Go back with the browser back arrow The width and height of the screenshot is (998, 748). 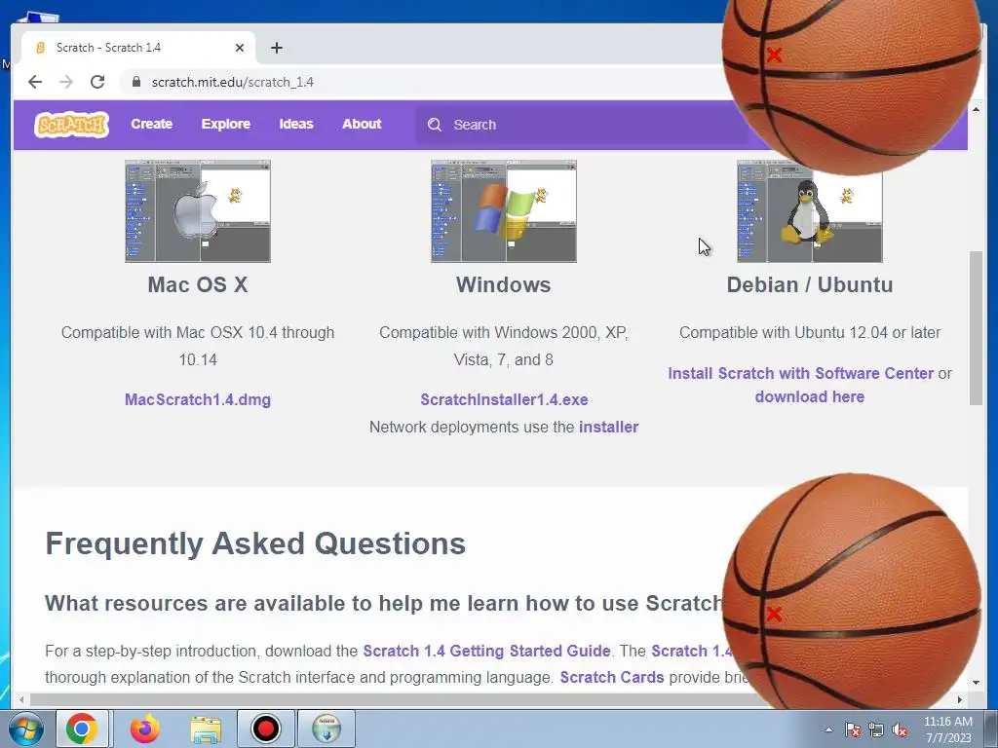click(35, 82)
